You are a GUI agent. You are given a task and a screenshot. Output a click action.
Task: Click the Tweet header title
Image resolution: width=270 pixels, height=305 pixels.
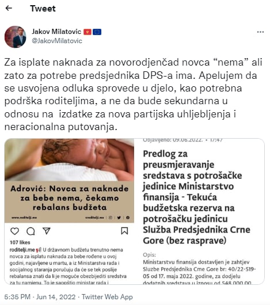(43, 9)
